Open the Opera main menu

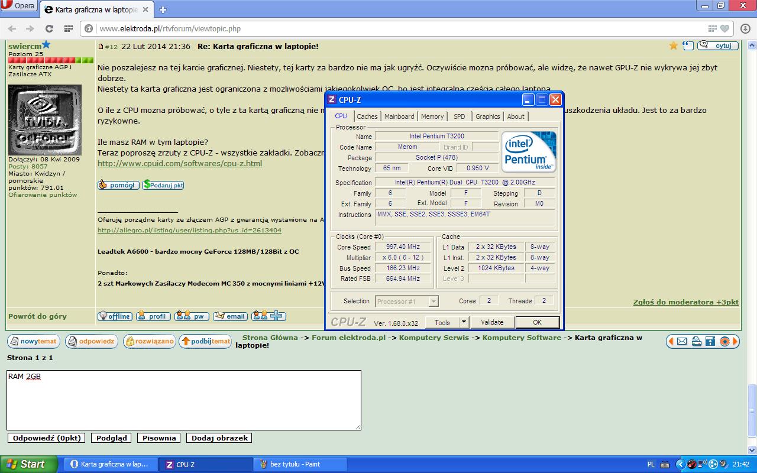tap(18, 6)
